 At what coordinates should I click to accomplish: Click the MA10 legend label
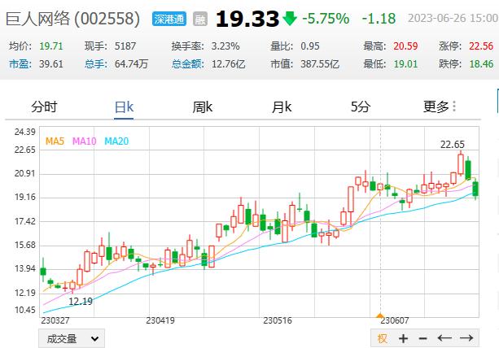click(x=85, y=141)
